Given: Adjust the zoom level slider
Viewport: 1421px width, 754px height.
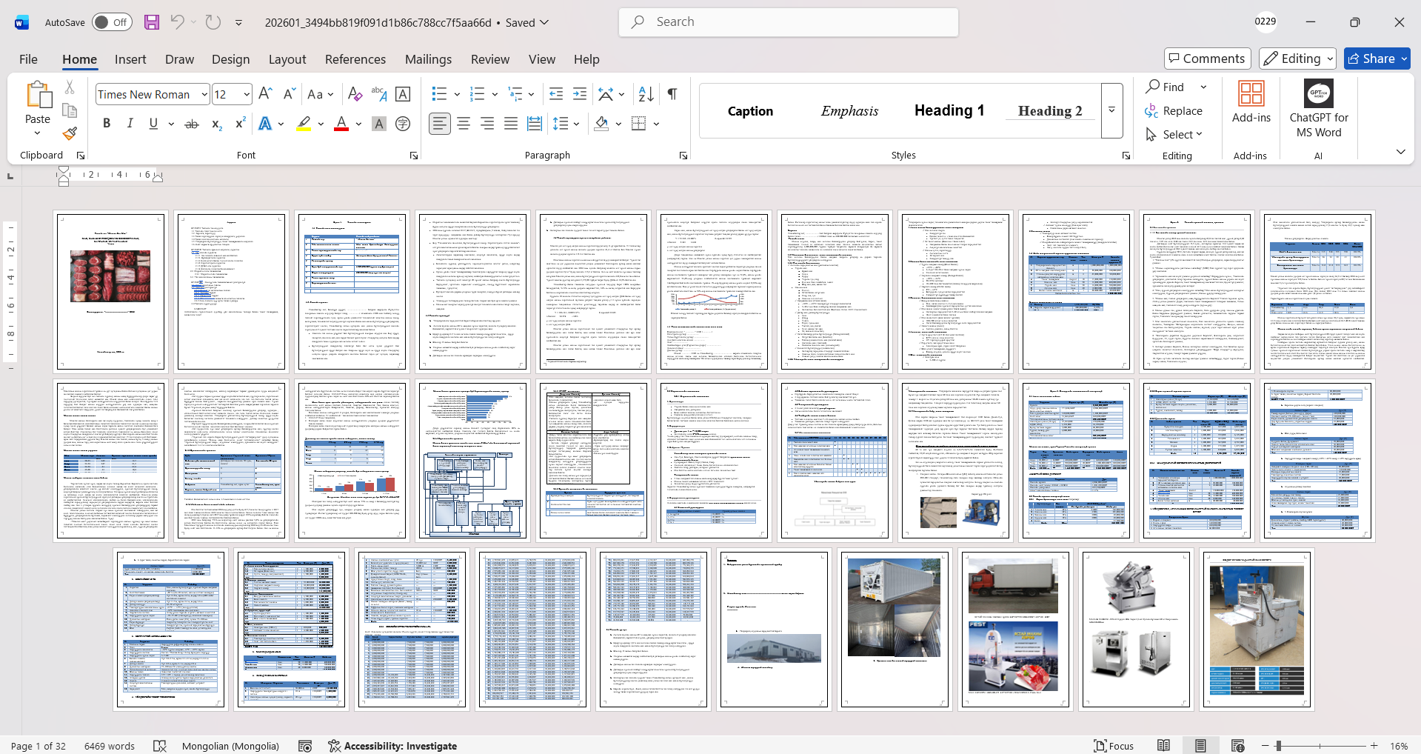Looking at the screenshot, I should coord(1279,746).
